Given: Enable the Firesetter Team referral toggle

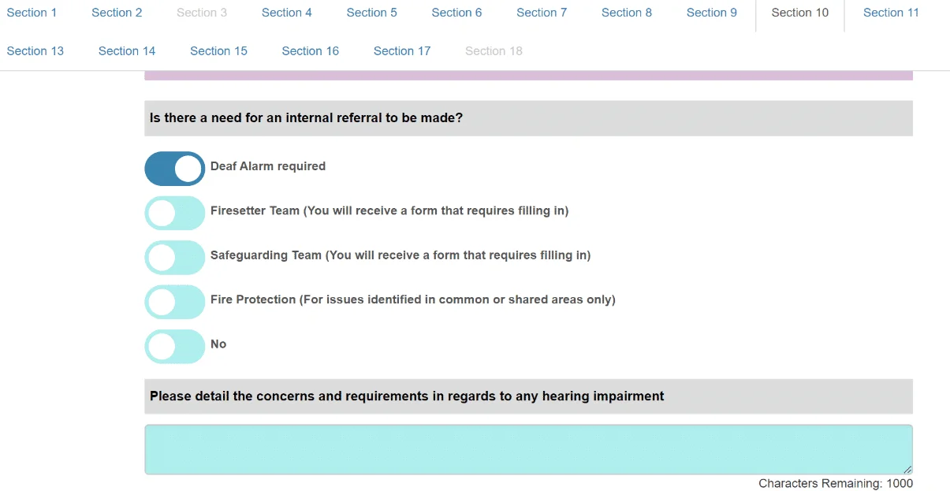Looking at the screenshot, I should click(174, 213).
